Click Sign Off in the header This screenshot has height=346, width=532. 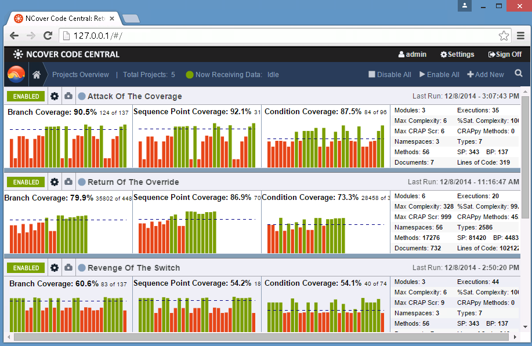(x=505, y=54)
